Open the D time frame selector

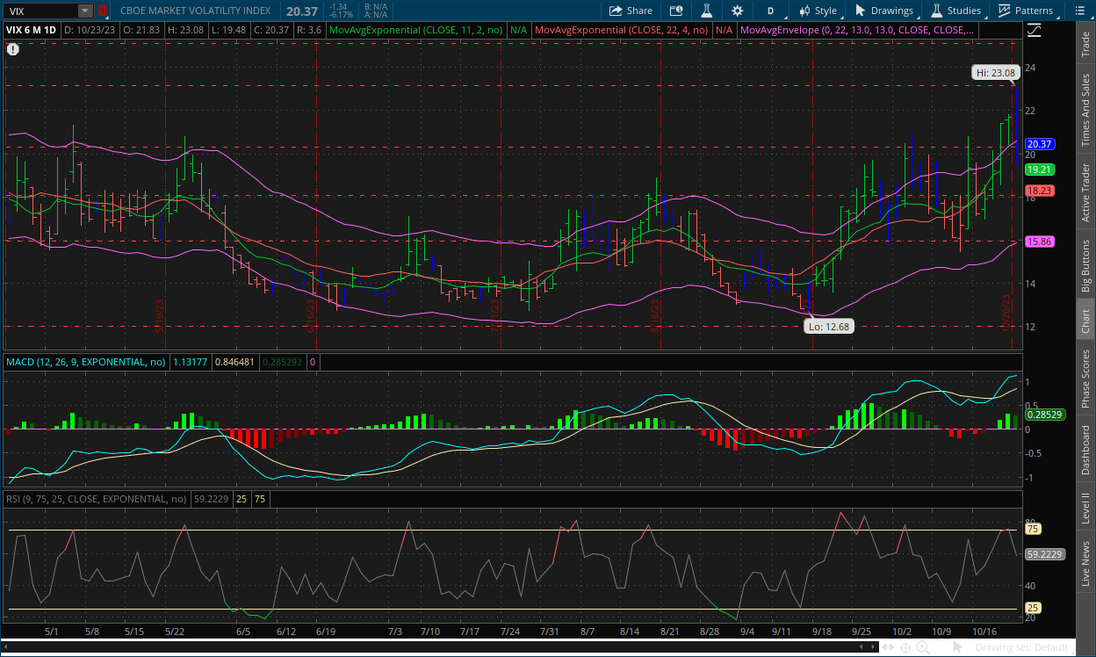click(x=770, y=11)
